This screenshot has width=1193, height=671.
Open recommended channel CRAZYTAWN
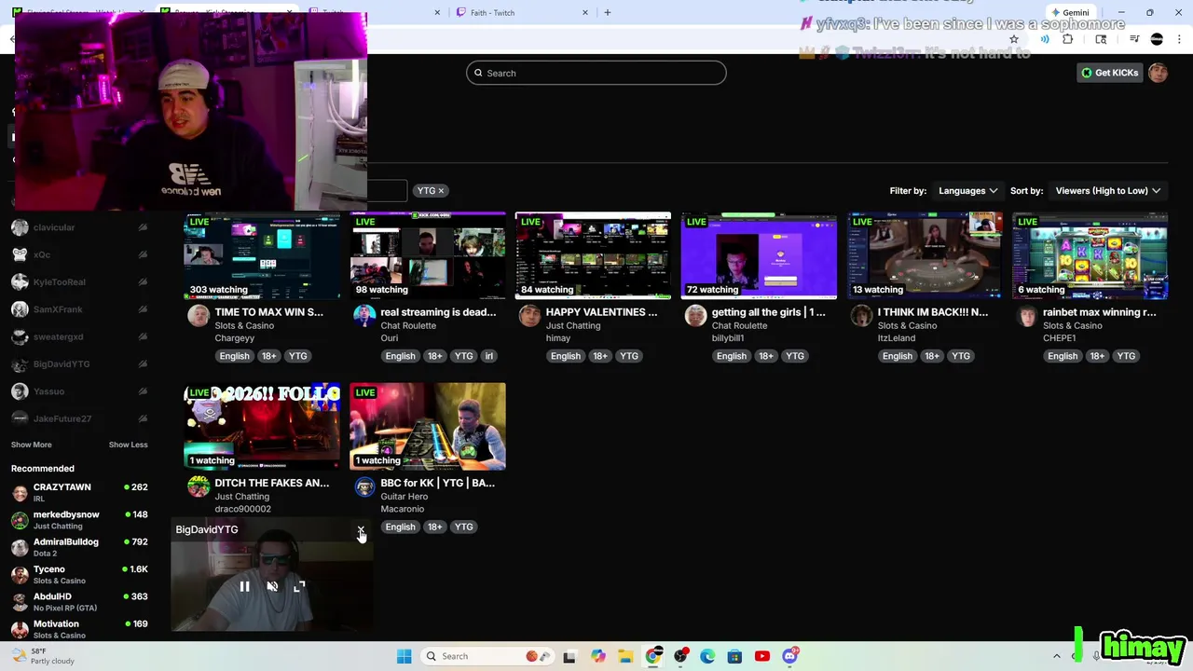(x=79, y=492)
